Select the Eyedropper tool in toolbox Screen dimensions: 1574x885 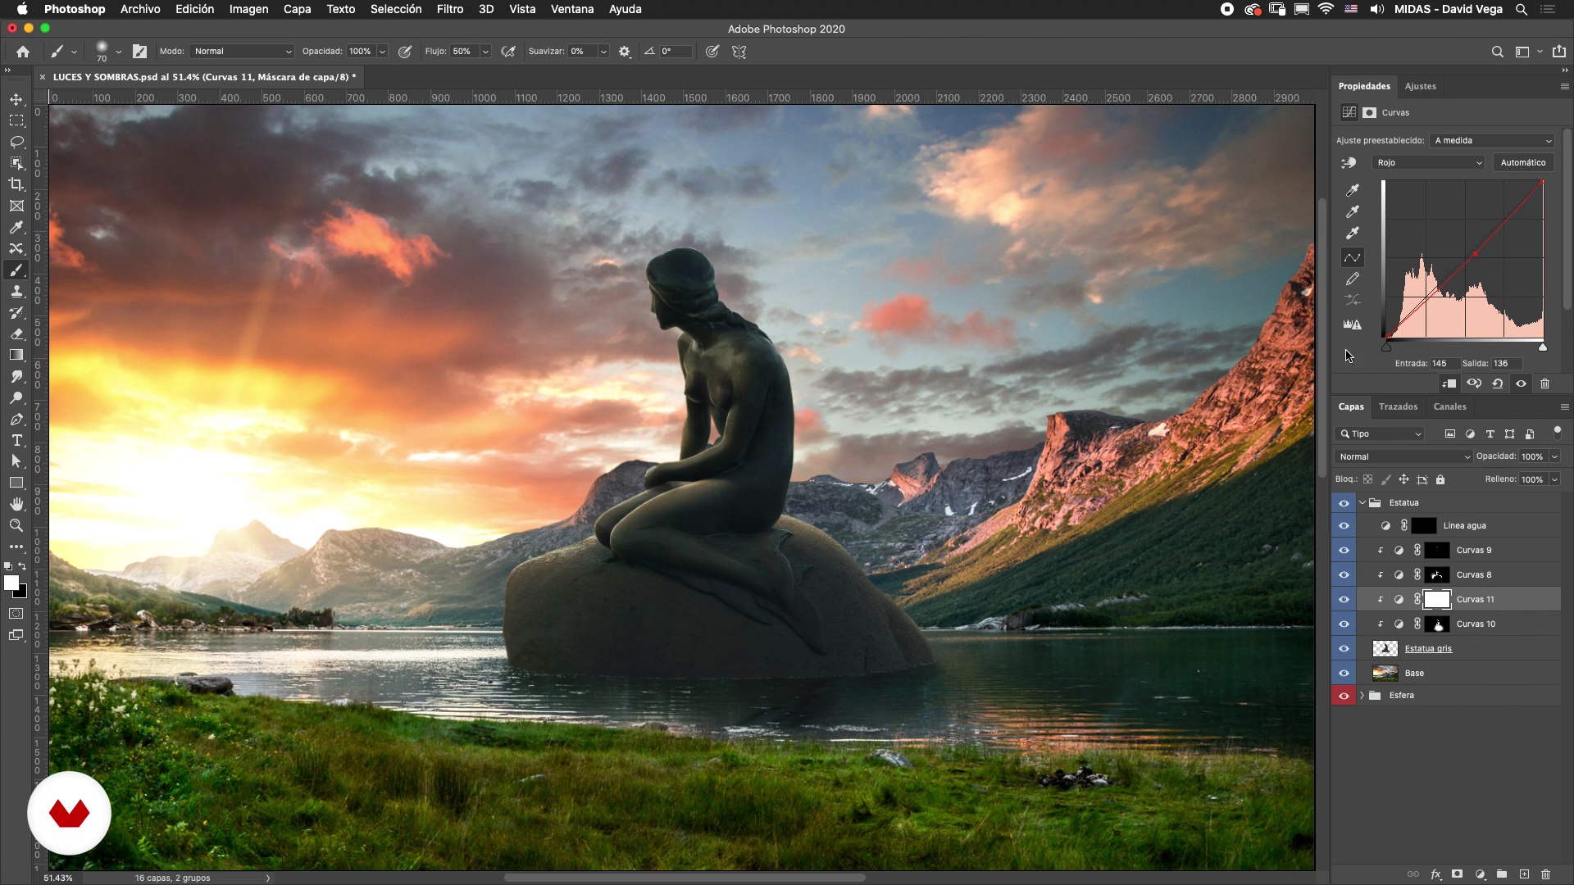point(16,227)
